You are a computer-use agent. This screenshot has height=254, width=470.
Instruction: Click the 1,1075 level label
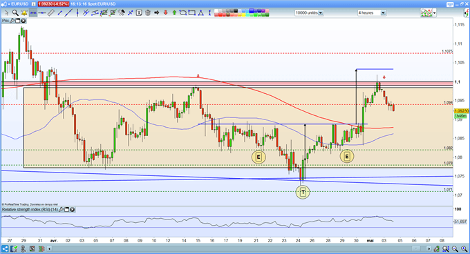click(447, 52)
